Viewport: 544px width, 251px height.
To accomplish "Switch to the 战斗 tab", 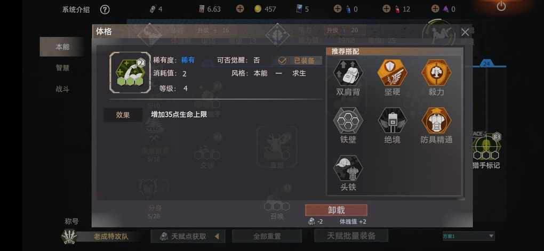I will (62, 89).
